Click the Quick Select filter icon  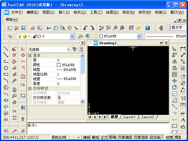74,49
